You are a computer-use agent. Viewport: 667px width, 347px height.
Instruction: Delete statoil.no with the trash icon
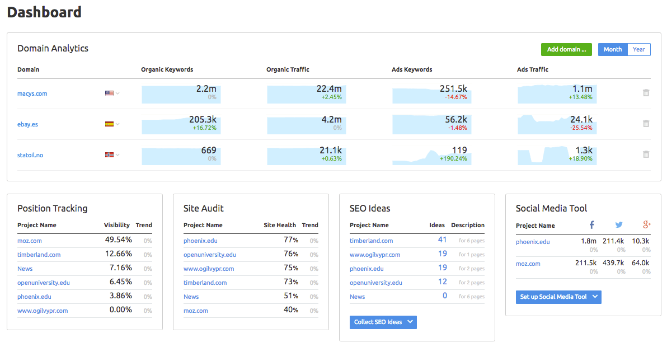646,154
